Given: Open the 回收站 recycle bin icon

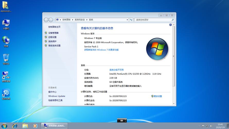Looking at the screenshot, I should [6, 59].
